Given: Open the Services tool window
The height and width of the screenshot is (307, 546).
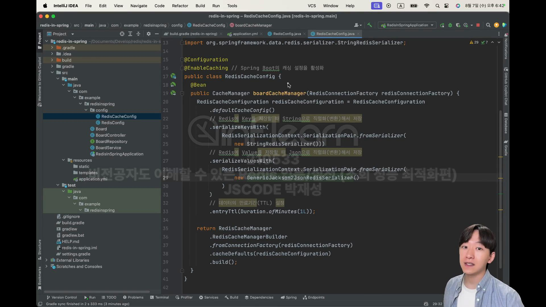Looking at the screenshot, I should pyautogui.click(x=209, y=297).
